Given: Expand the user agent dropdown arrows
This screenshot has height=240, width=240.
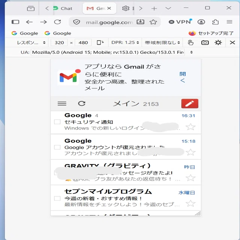Looking at the screenshot, I should click(x=191, y=52).
